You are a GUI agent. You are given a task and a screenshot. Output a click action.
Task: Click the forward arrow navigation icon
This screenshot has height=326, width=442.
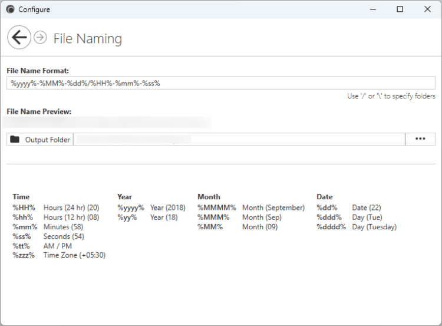tap(40, 38)
